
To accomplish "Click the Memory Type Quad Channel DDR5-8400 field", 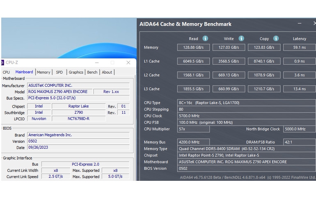I will coord(247,148).
